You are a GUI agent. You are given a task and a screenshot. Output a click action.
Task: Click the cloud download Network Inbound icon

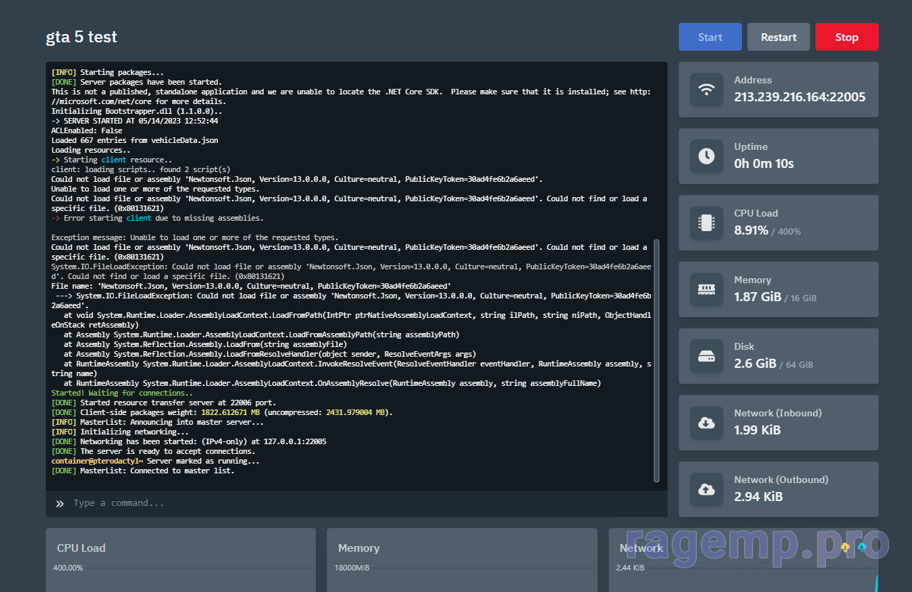[x=707, y=423]
